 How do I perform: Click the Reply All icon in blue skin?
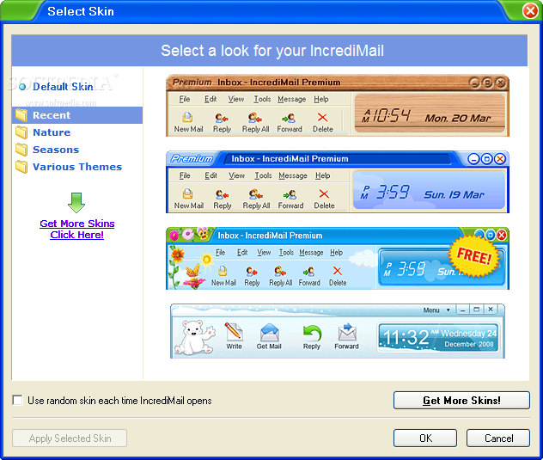click(x=255, y=194)
